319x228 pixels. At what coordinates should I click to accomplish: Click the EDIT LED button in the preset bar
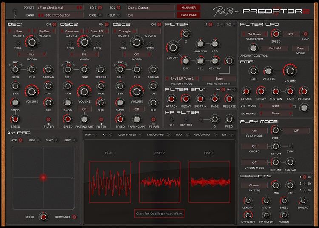pos(100,8)
